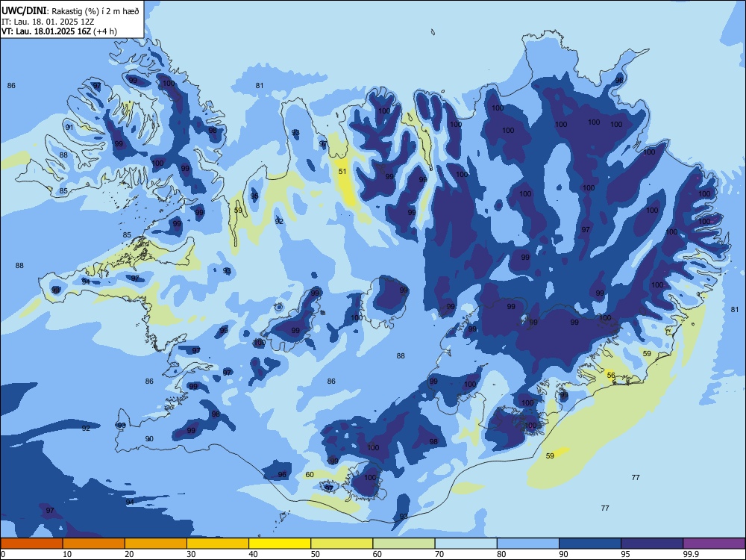Select the orange 10–20 legend color box
Screen dimensions: 746x560
[x=94, y=544]
